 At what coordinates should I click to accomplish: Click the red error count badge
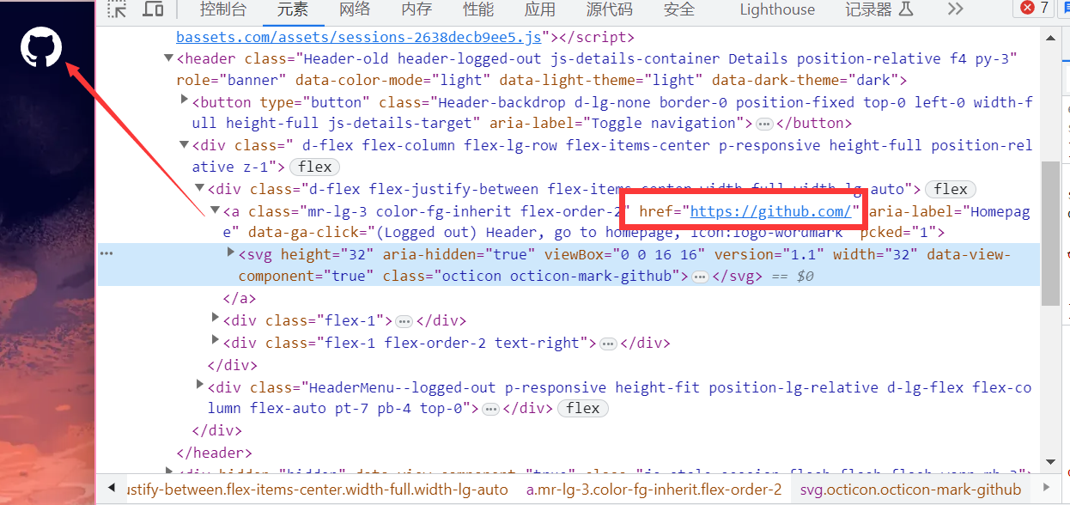coord(1035,9)
